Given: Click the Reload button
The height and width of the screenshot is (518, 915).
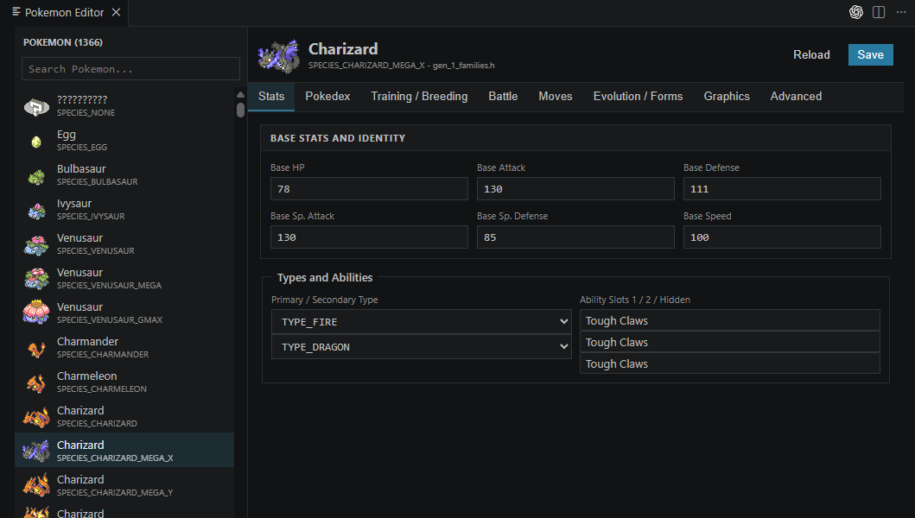Looking at the screenshot, I should [811, 55].
